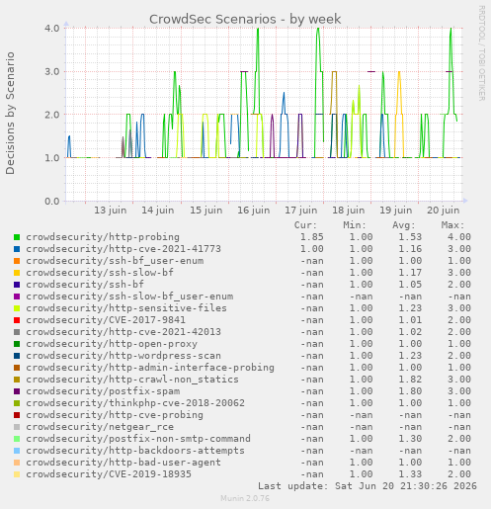Click the http-probing green legend swatch

(17, 237)
